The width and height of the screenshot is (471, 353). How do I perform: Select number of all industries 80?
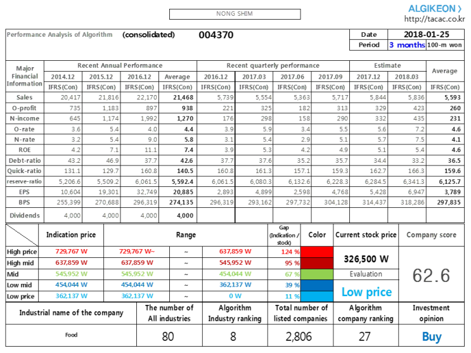coord(168,337)
